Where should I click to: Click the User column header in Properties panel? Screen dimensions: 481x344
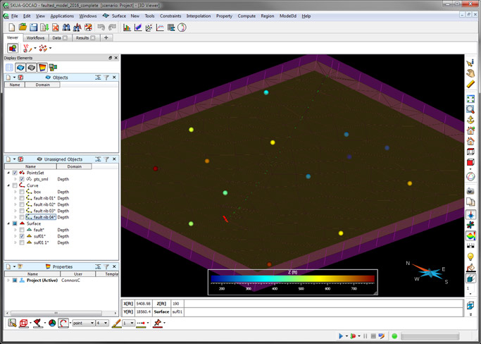click(78, 274)
